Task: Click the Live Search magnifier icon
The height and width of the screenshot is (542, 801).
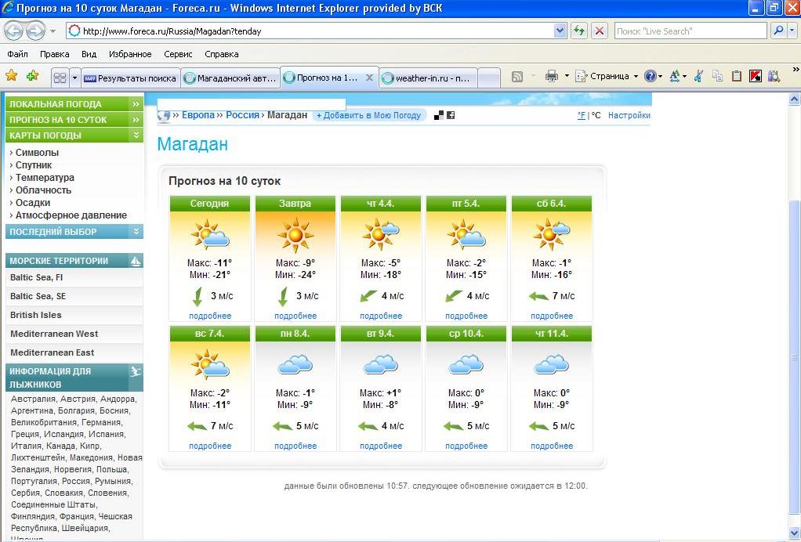Action: click(x=777, y=31)
